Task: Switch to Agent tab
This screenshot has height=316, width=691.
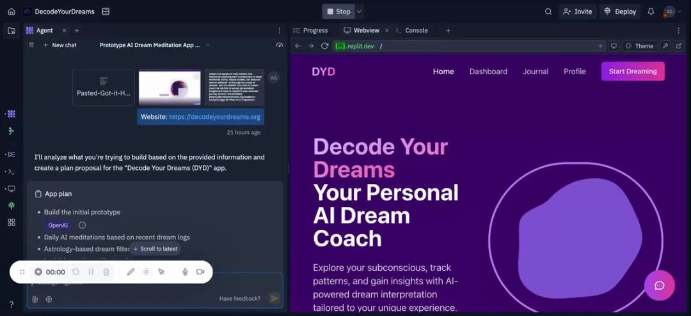Action: tap(40, 31)
